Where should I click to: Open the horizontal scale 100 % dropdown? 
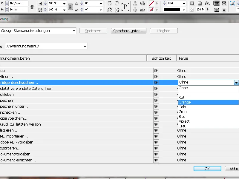pyautogui.click(x=64, y=3)
